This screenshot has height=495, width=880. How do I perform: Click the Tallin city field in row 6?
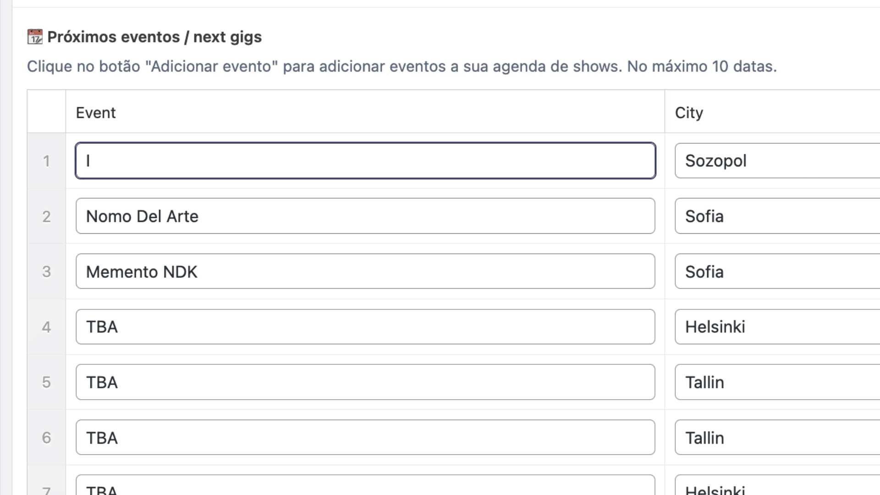pos(777,438)
